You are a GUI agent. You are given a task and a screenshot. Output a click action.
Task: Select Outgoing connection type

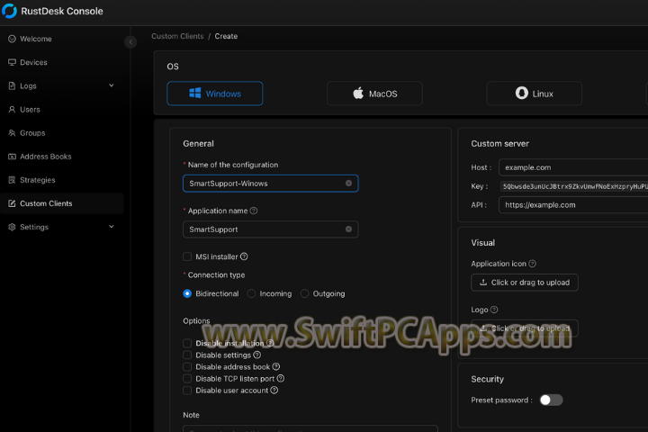(x=304, y=293)
